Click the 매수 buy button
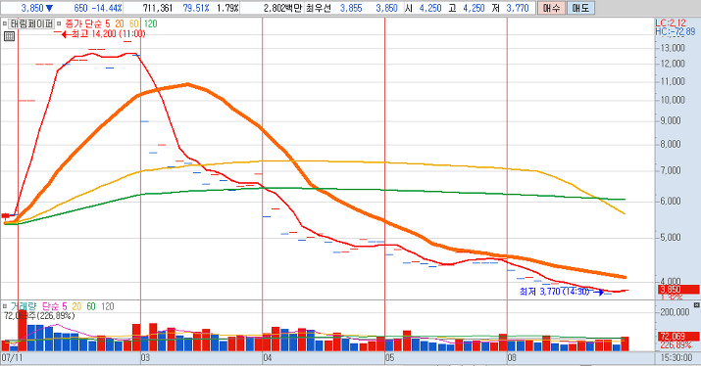 551,8
